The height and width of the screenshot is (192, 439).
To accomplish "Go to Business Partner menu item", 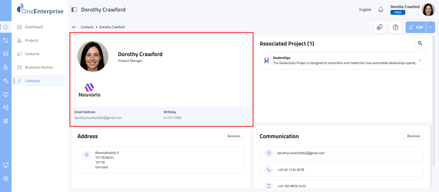I will pyautogui.click(x=39, y=67).
